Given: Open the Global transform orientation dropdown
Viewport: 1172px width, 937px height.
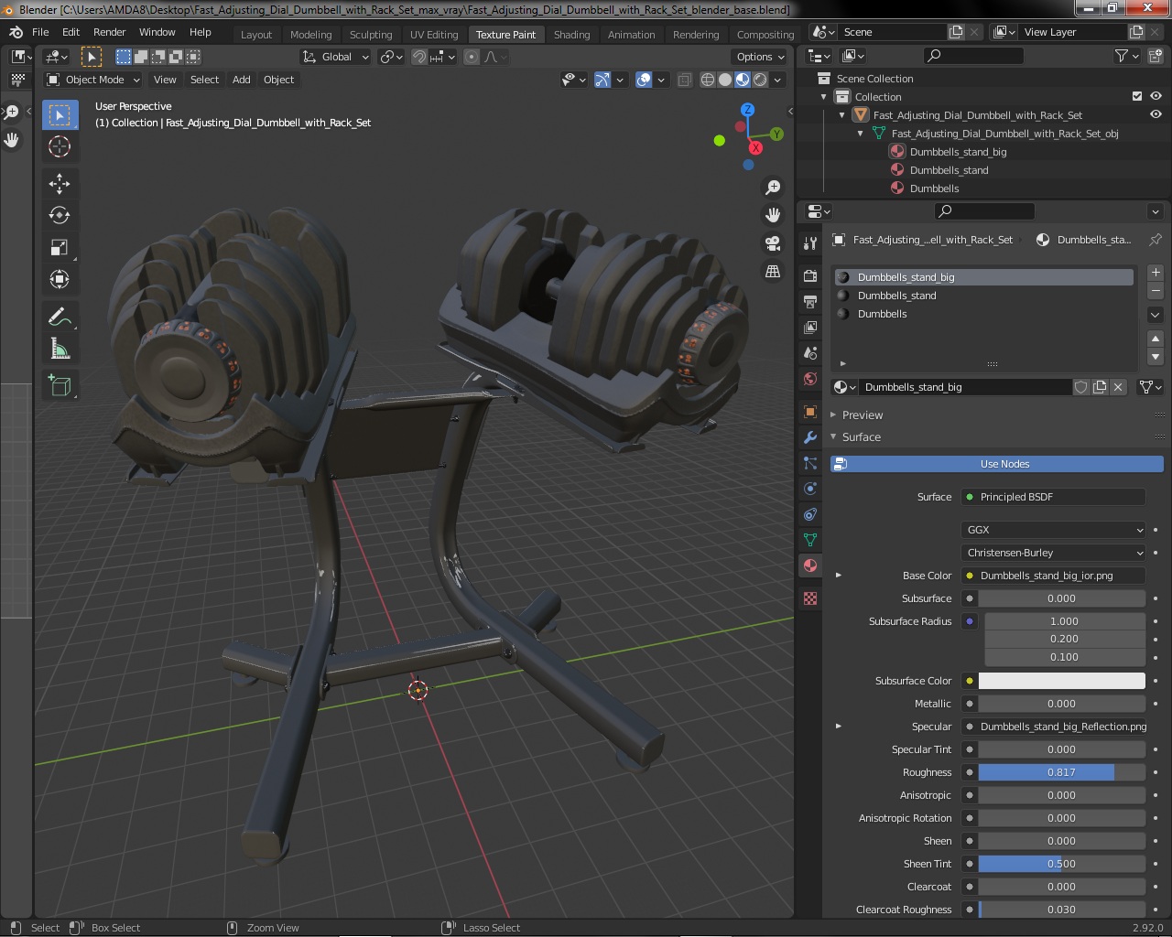Looking at the screenshot, I should click(336, 57).
